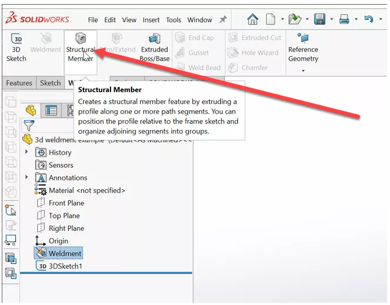Click the Home icon in title bar
The image size is (390, 305).
tap(253, 19)
